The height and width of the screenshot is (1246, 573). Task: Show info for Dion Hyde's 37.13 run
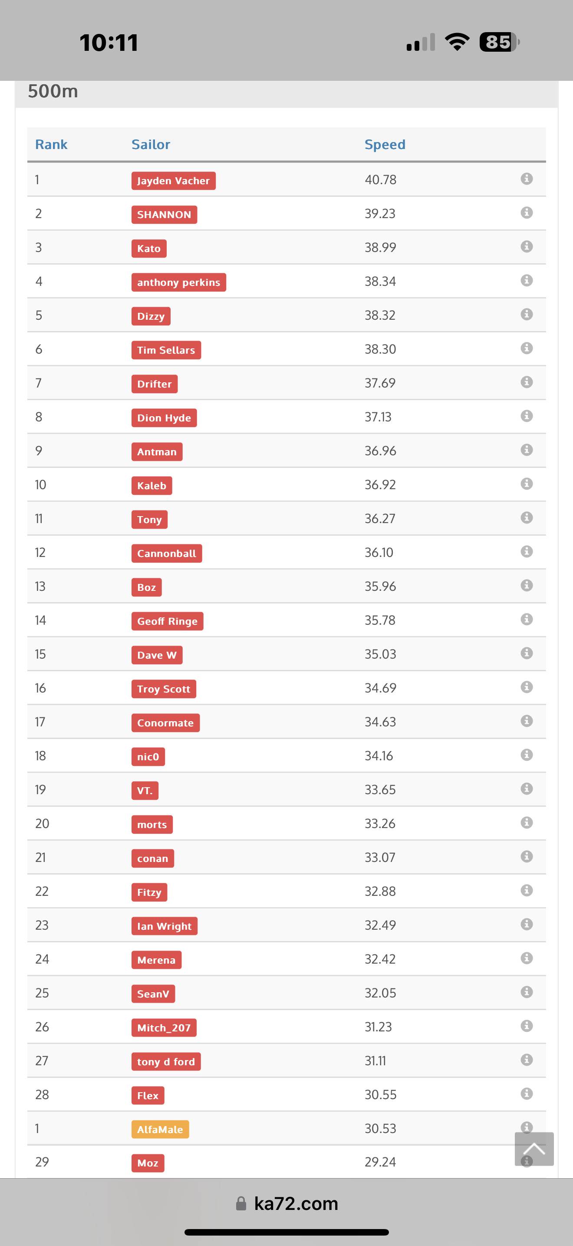point(526,416)
